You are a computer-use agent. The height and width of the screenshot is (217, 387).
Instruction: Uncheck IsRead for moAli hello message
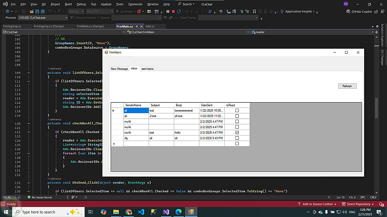(237, 132)
